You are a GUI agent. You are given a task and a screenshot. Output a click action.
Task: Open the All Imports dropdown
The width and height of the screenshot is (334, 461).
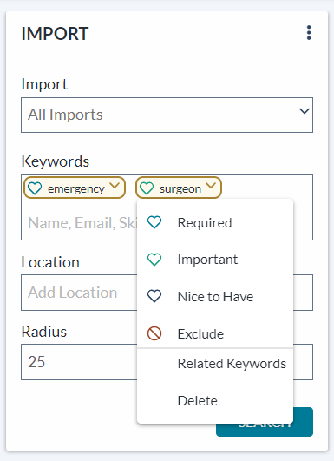167,115
